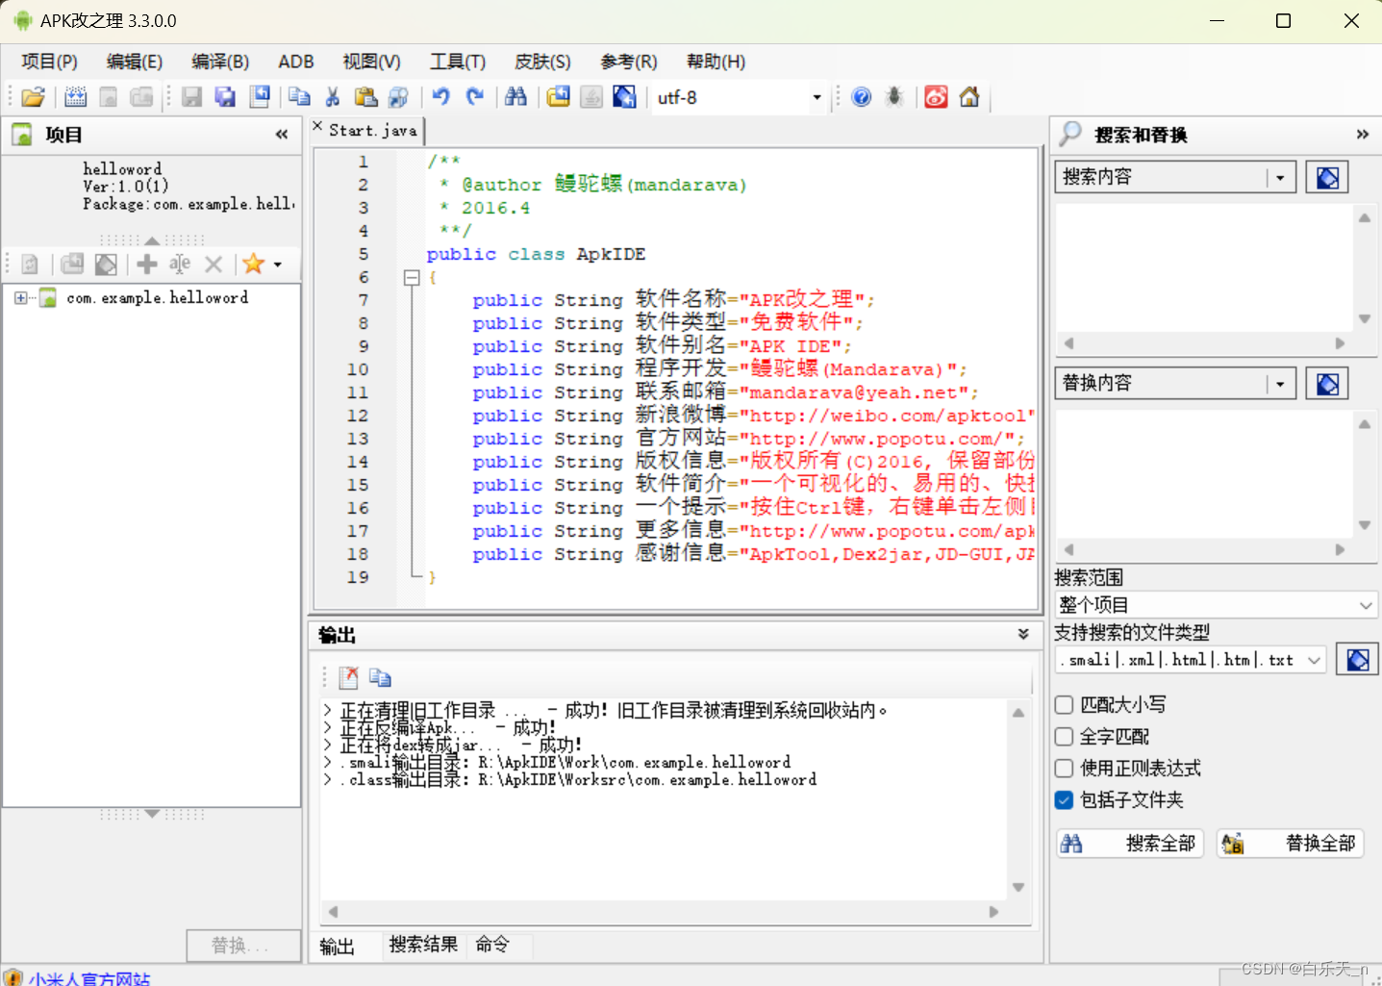Click the output panel vertical scrollbar down arrow
The image size is (1382, 986).
(1018, 887)
